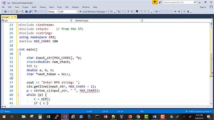
Task: Click the Open File folder icon
Action: pyautogui.click(x=23, y=12)
